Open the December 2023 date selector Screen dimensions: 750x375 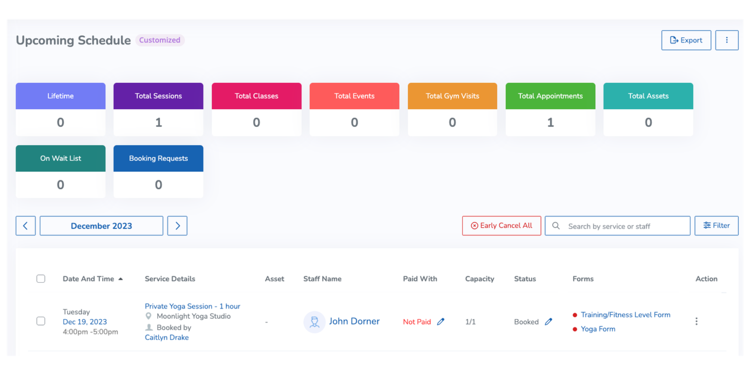101,225
